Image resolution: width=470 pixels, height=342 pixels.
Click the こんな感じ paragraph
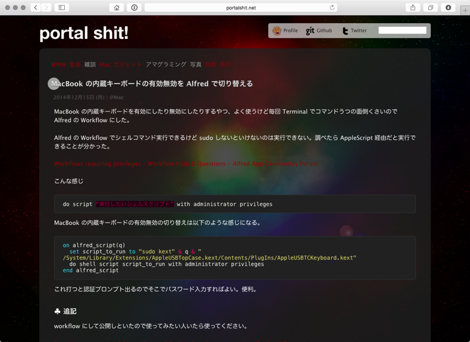point(69,181)
